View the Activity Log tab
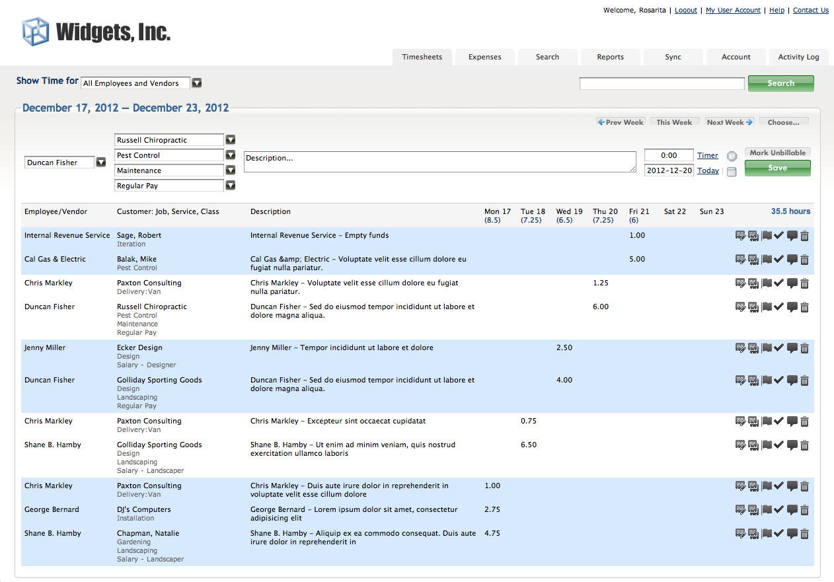This screenshot has height=582, width=834. pos(799,57)
